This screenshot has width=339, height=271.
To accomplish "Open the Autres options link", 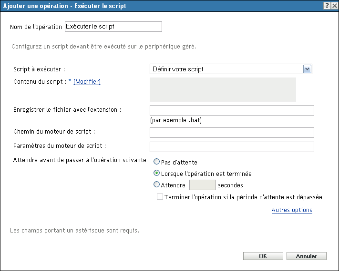I will (292, 210).
